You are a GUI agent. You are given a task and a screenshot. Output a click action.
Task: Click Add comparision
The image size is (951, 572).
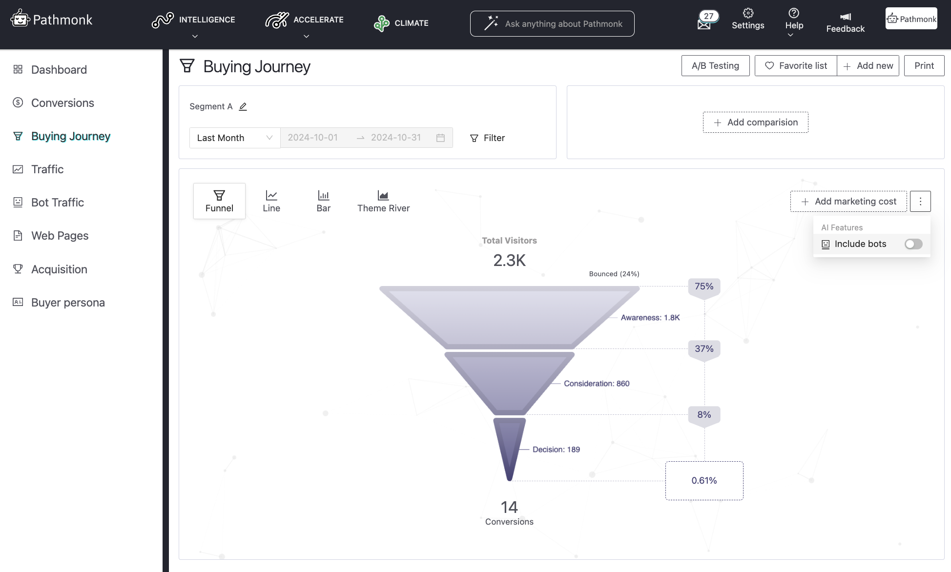[755, 122]
